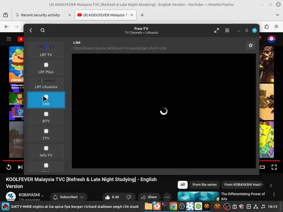Viewport: 283px width, 212px height.
Task: Open search in Free-TV
Action: click(43, 30)
